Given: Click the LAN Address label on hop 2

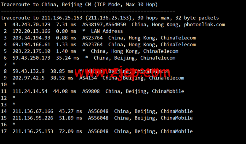Looking at the screenshot, I should pos(107,31).
